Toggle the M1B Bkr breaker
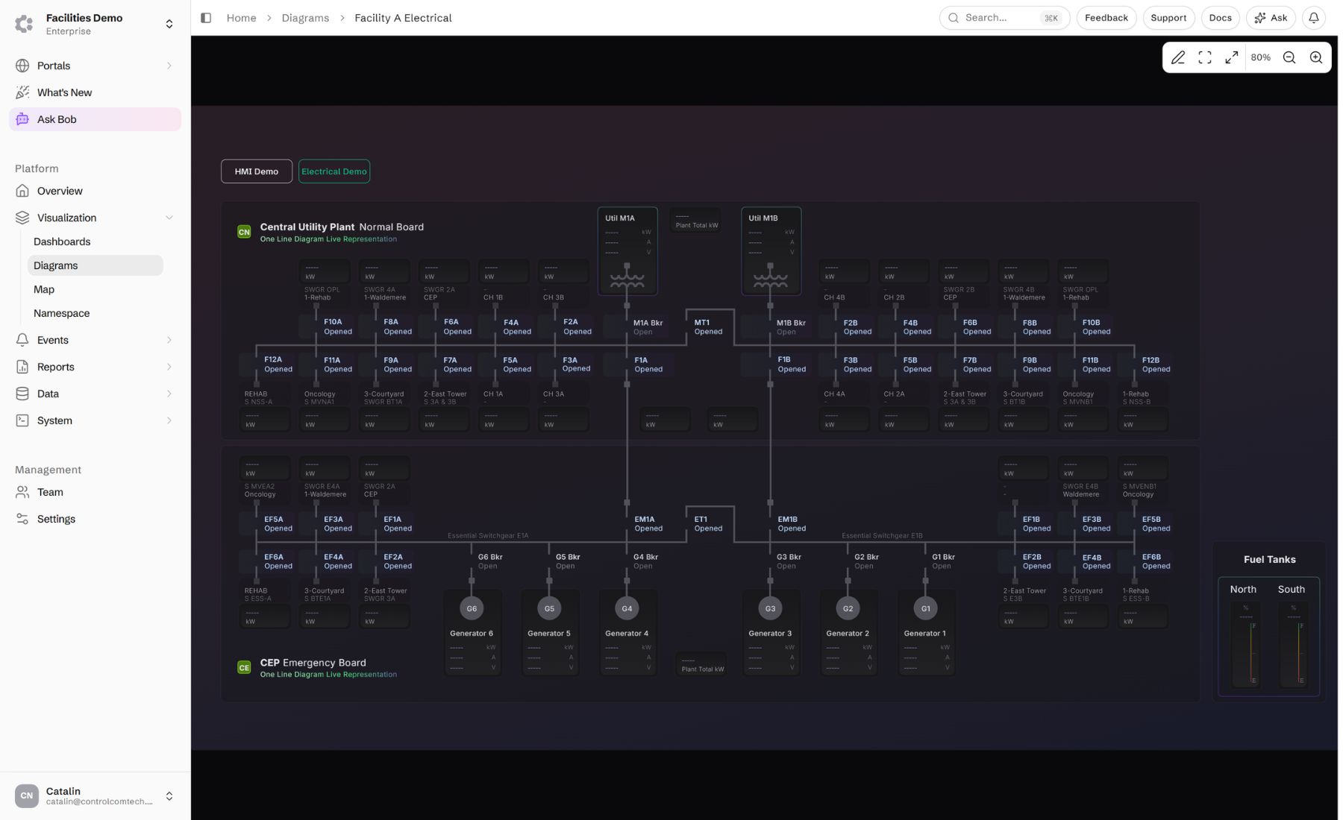The image size is (1343, 820). [x=780, y=328]
